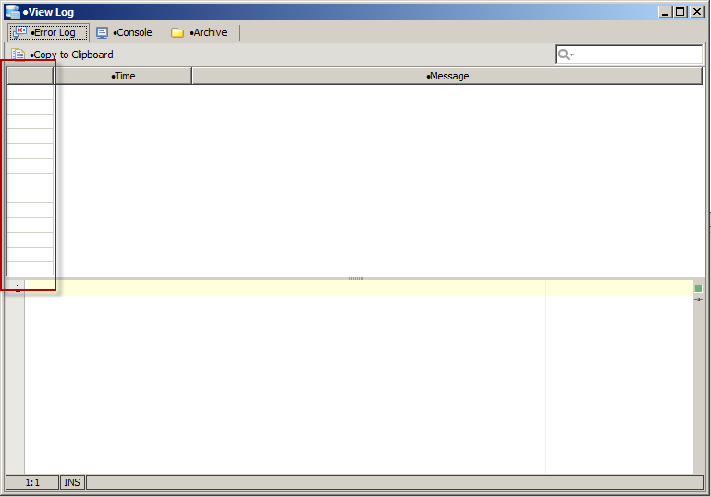This screenshot has width=711, height=497.
Task: Open the Error Log tab
Action: tap(48, 32)
